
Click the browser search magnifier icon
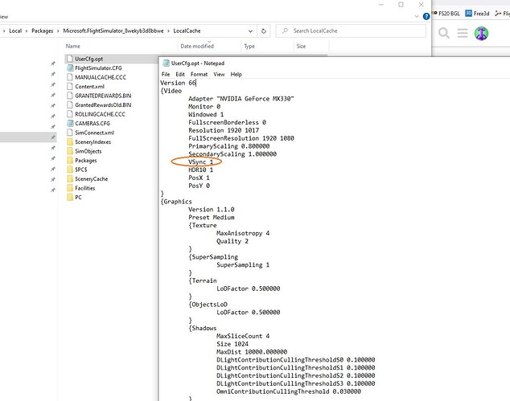tap(444, 33)
